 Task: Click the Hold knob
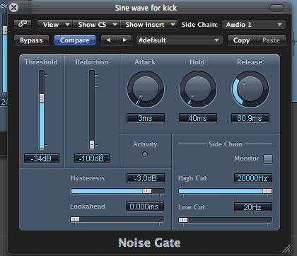[x=198, y=90]
